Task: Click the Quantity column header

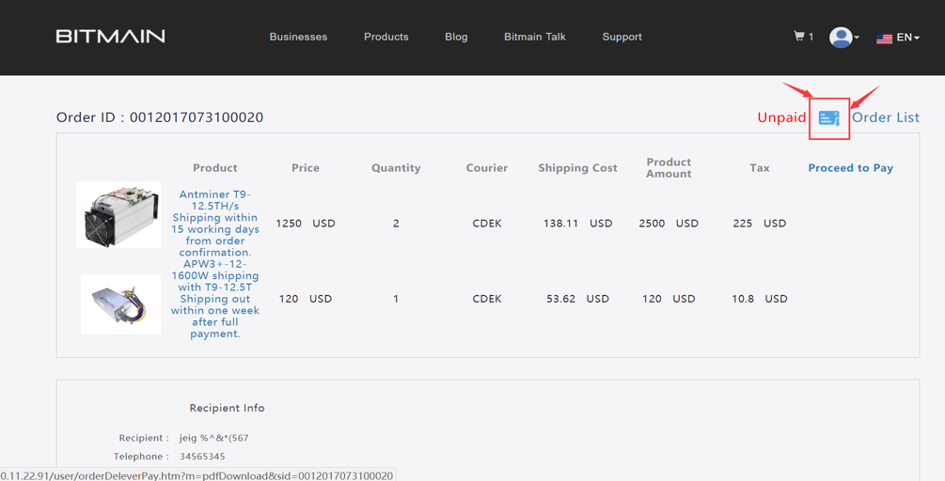Action: pyautogui.click(x=396, y=168)
